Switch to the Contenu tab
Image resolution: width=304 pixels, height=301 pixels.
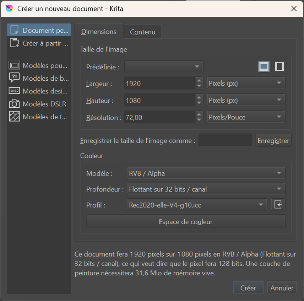(x=142, y=32)
